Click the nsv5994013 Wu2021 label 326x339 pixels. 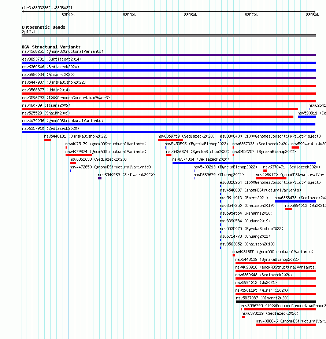tap(305, 205)
